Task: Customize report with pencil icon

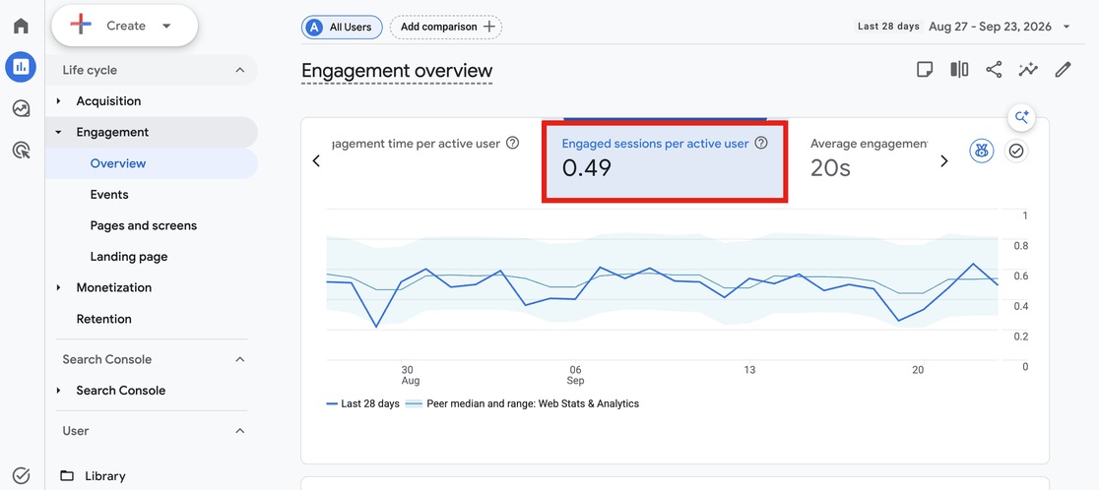Action: coord(1064,69)
